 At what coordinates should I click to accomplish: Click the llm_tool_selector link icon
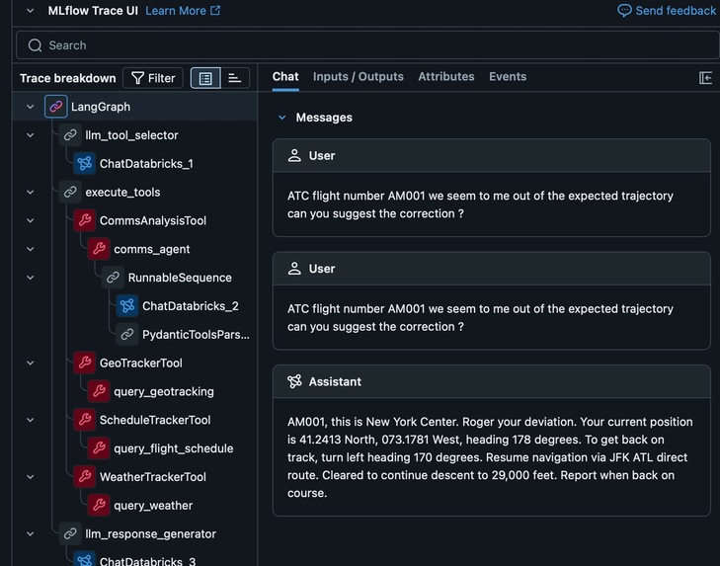(x=70, y=135)
